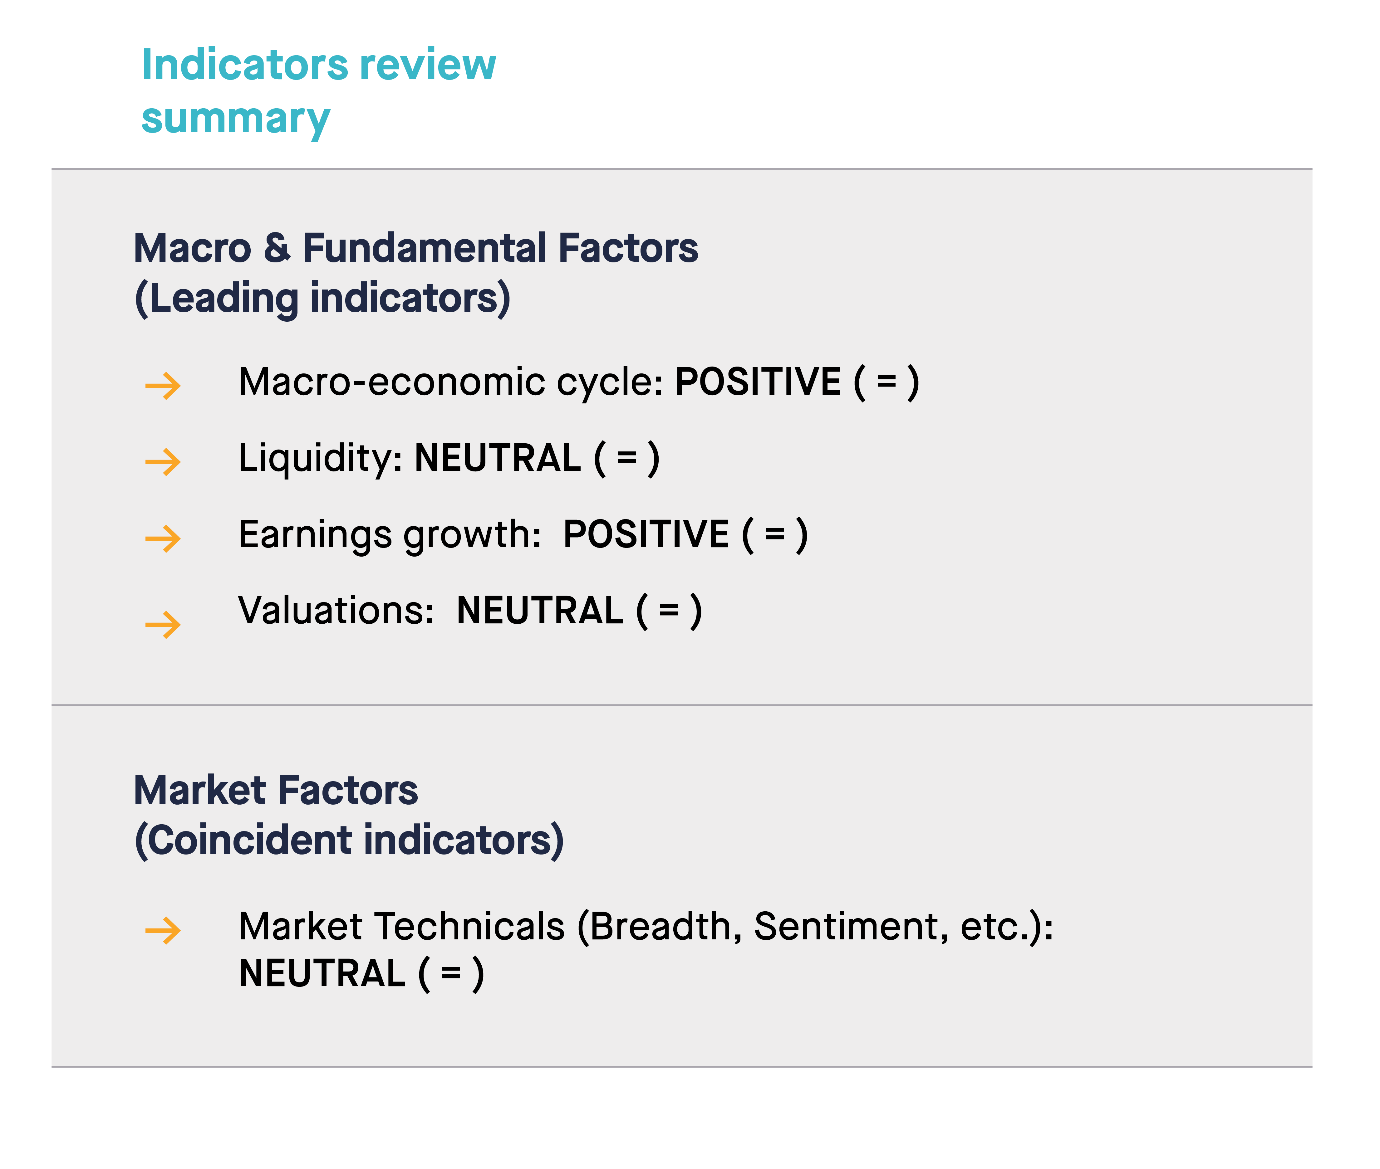The height and width of the screenshot is (1169, 1380).
Task: Click the arrow next to Market Technicals
Action: point(162,930)
